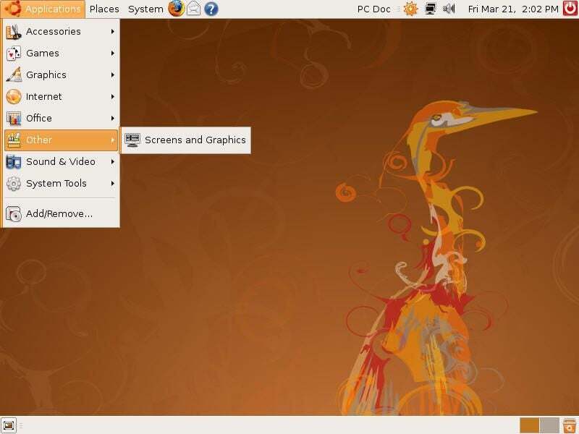
Task: Click the PC Doc user switcher
Action: [x=376, y=9]
